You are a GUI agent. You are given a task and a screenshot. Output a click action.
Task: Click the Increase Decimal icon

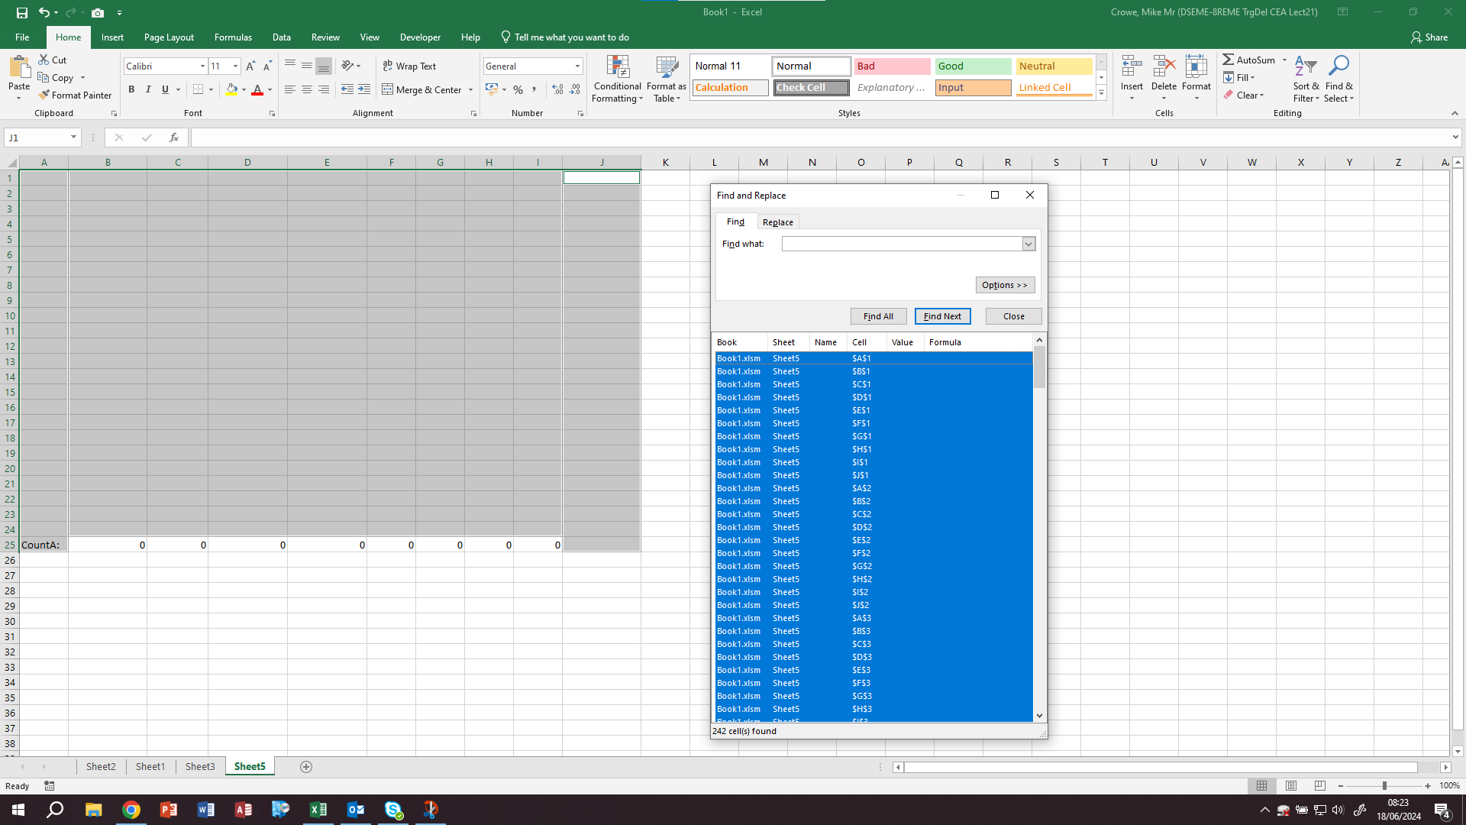tap(557, 89)
